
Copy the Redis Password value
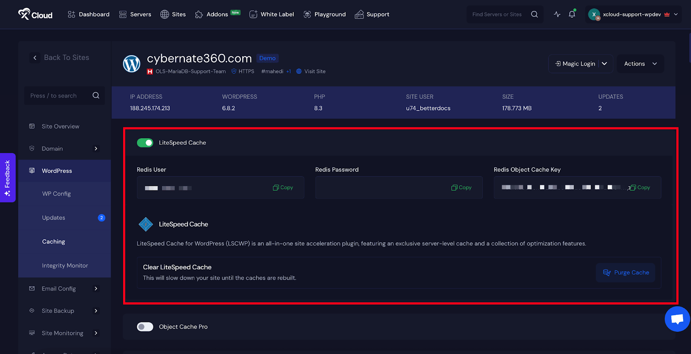tap(461, 187)
